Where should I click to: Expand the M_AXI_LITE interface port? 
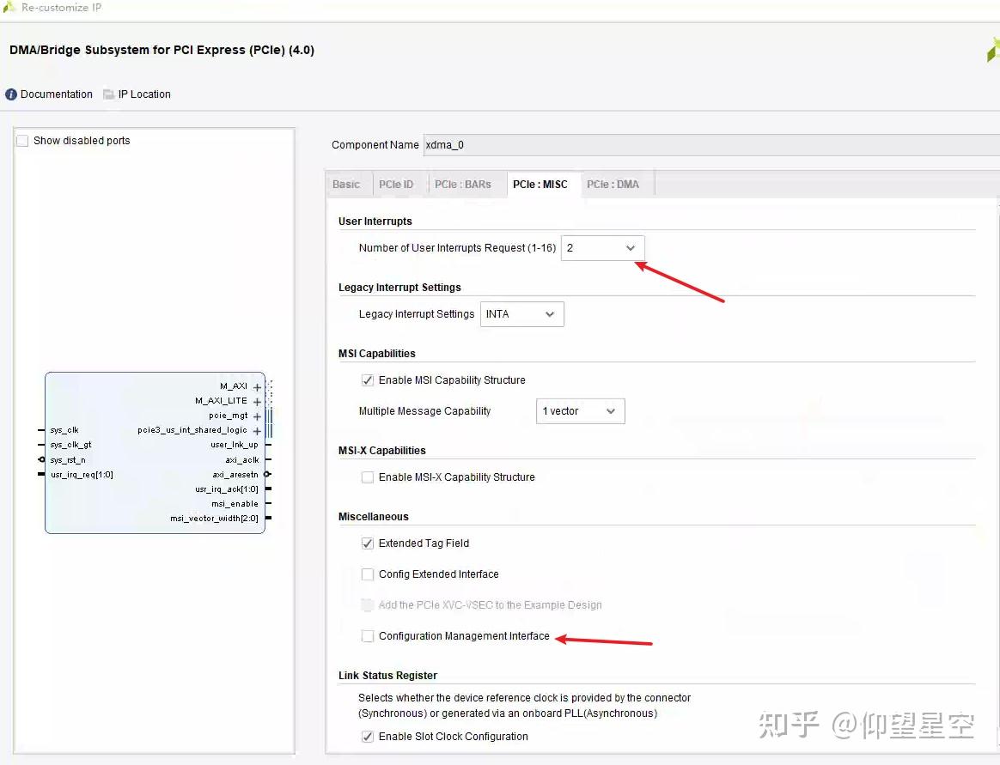(x=256, y=401)
